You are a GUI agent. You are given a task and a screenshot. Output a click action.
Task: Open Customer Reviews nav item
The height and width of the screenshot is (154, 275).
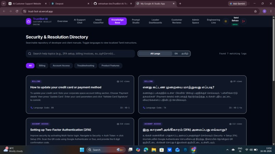tap(177, 21)
